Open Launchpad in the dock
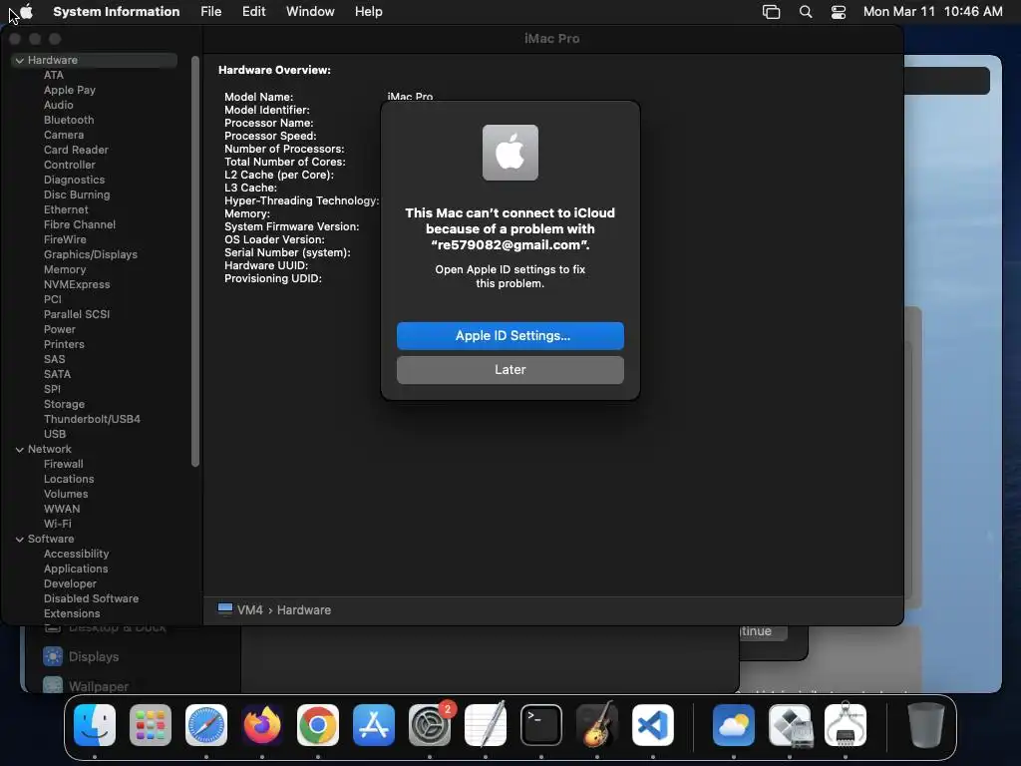This screenshot has height=766, width=1021. [x=151, y=725]
